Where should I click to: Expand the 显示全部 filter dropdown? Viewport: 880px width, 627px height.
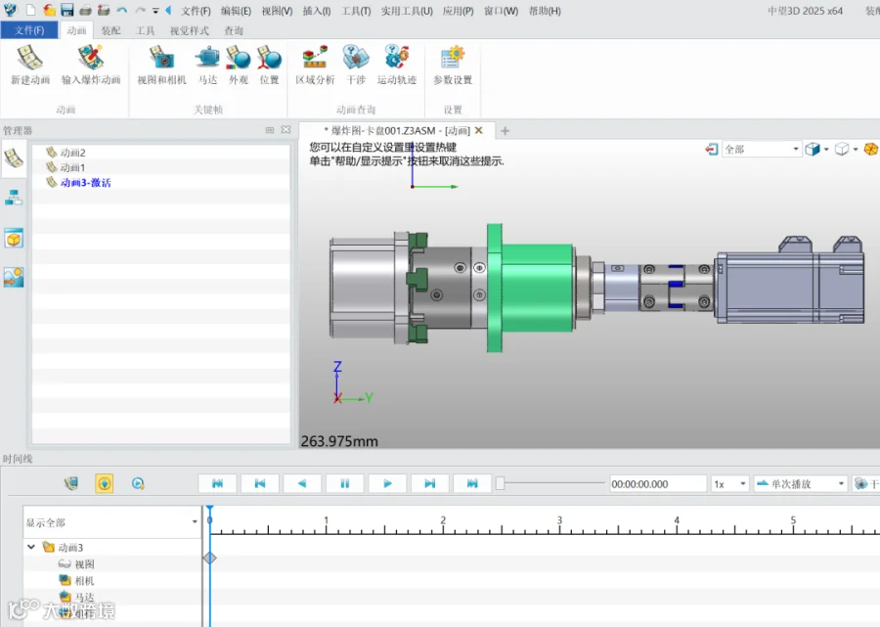(x=111, y=522)
